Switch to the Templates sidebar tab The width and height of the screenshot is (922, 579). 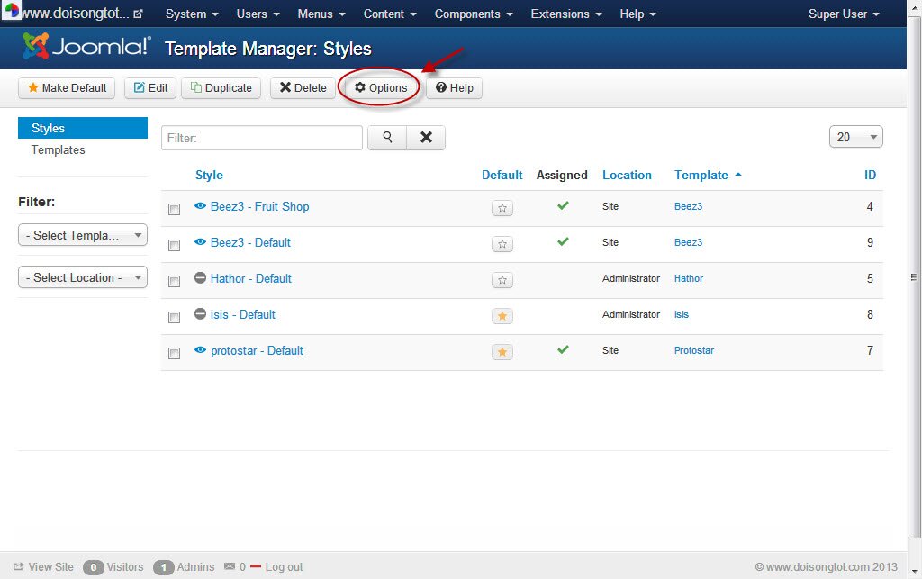tap(58, 149)
